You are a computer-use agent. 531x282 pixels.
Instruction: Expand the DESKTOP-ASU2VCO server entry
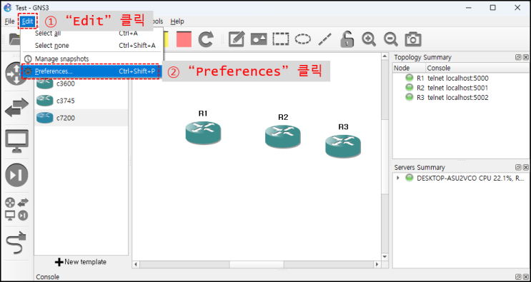tap(398, 178)
